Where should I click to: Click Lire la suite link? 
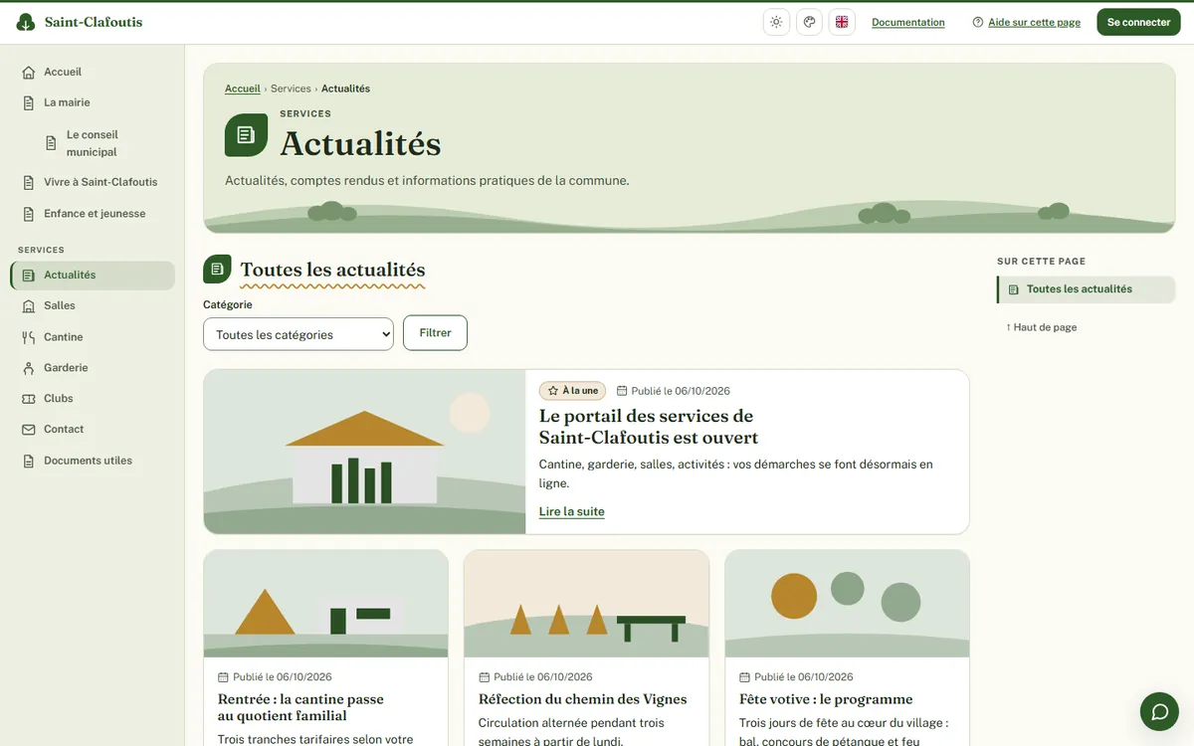click(572, 511)
